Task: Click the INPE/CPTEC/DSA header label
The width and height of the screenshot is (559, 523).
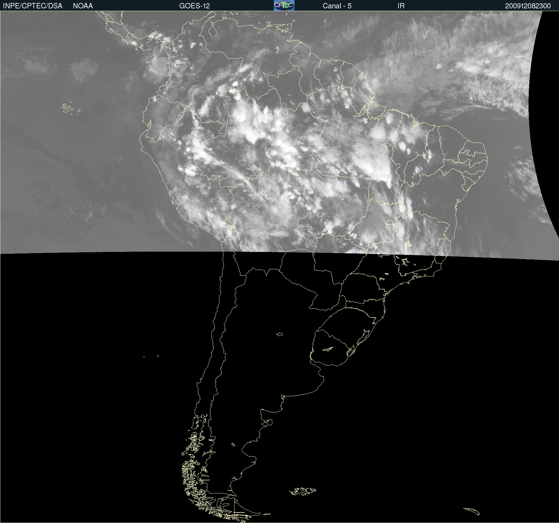Action: 33,6
